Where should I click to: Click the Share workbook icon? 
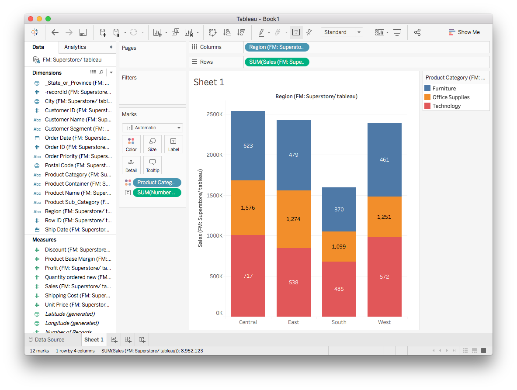tap(417, 32)
